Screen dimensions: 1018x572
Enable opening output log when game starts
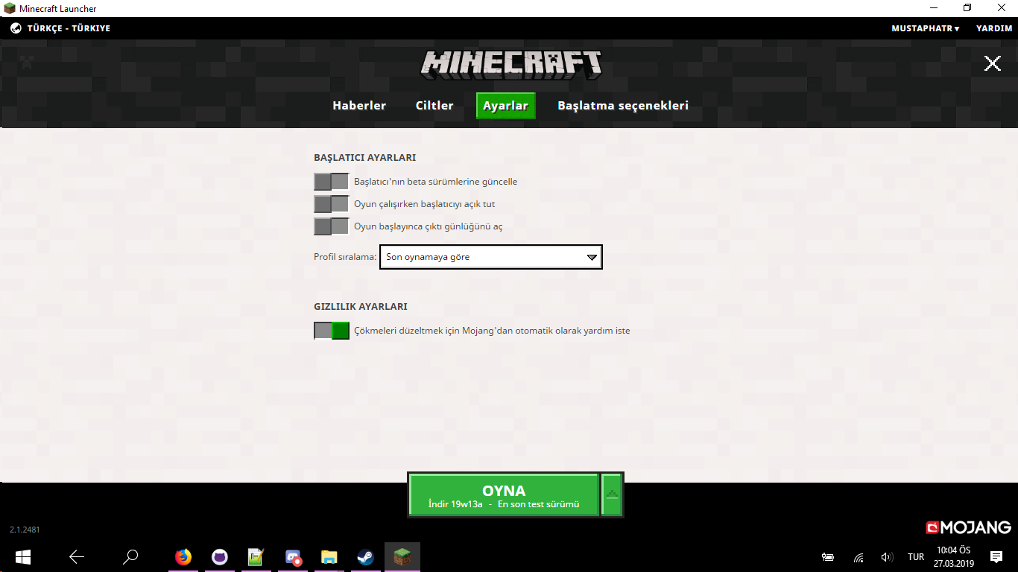pyautogui.click(x=332, y=226)
